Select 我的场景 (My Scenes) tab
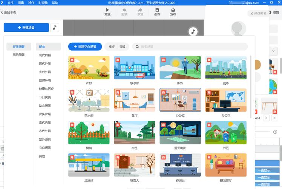 (x=18, y=55)
